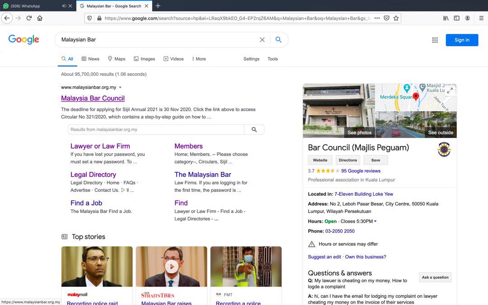The image size is (488, 305).
Task: Click the red map pin marker
Action: pyautogui.click(x=416, y=97)
